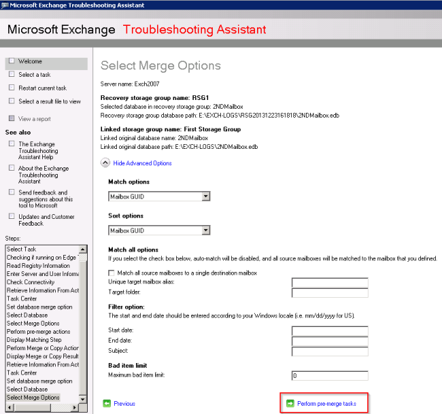Select the Display Matching Step entry
The image size is (442, 414).
(34, 340)
